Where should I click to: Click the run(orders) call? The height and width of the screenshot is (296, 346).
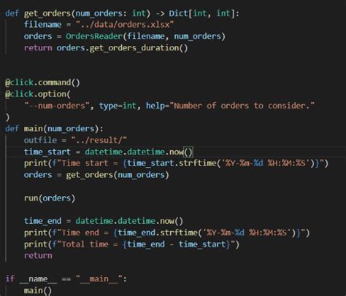pos(50,198)
